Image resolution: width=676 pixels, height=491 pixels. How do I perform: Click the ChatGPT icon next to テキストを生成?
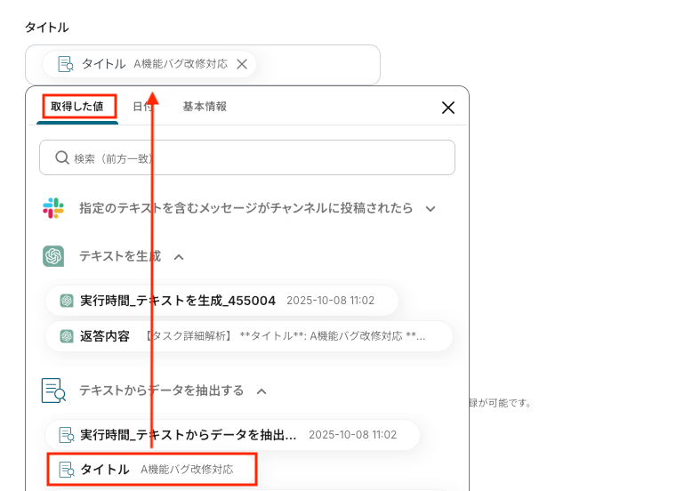tap(53, 256)
